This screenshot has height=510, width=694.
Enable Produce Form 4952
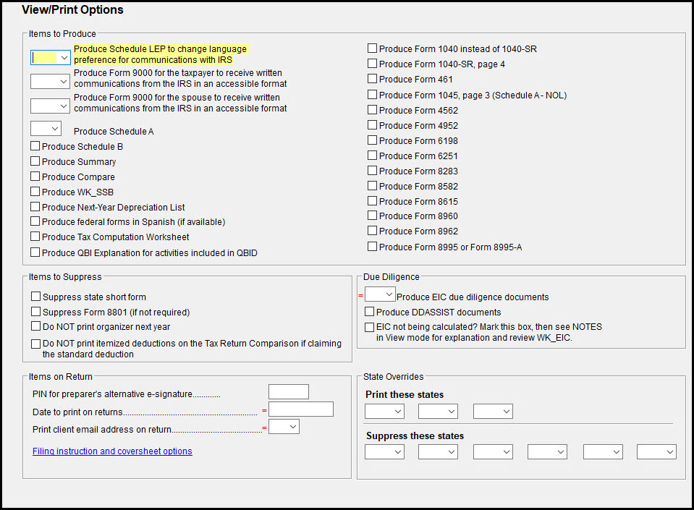[373, 125]
